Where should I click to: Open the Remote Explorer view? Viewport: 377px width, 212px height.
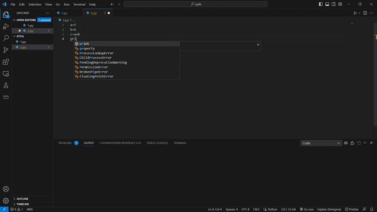click(x=6, y=74)
